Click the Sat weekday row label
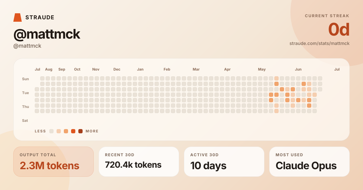Viewport: 363px width, 190px height. click(25, 121)
